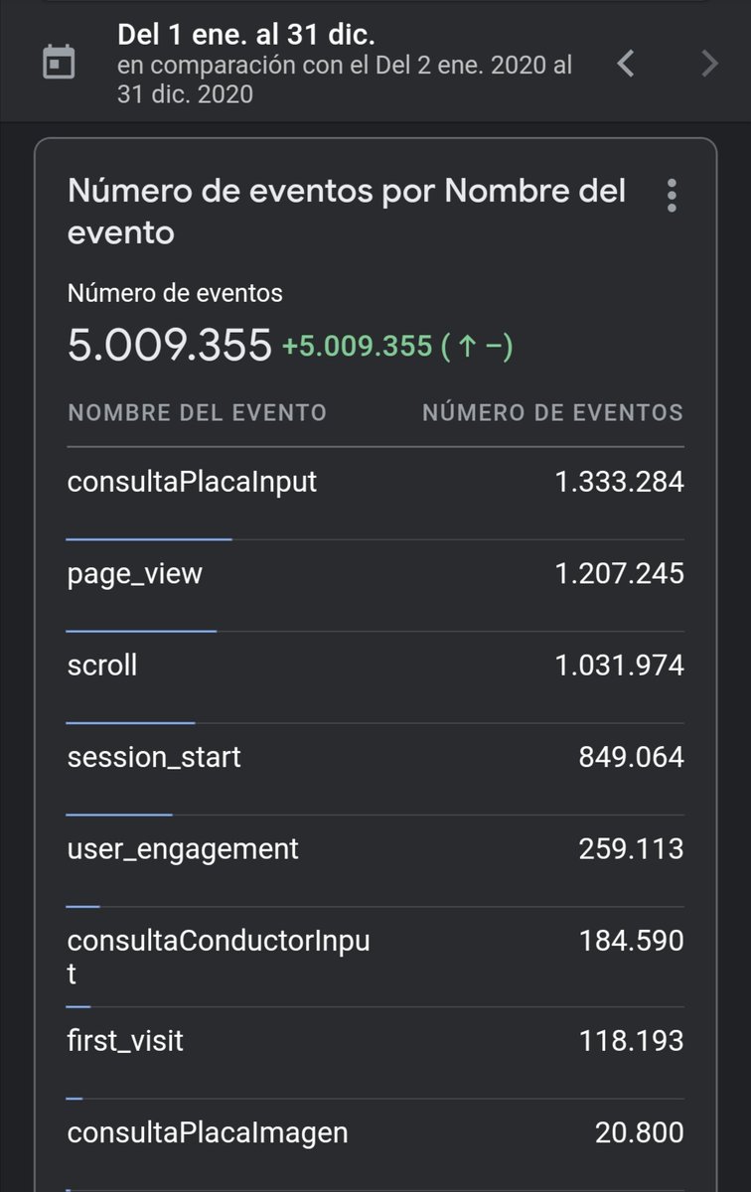Select the comparison period text for 2020
Screen dimensions: 751x1192
[x=345, y=80]
